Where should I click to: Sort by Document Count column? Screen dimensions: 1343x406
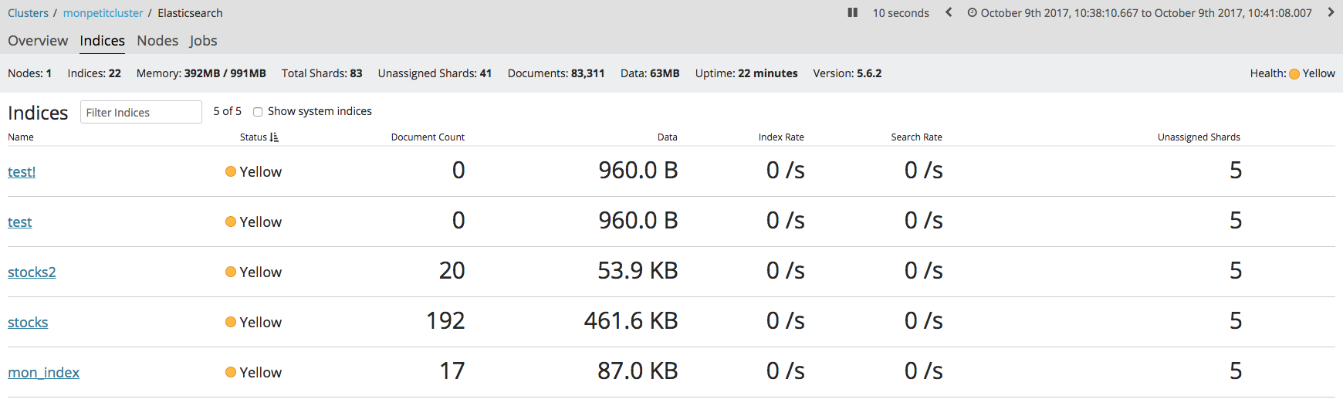428,137
